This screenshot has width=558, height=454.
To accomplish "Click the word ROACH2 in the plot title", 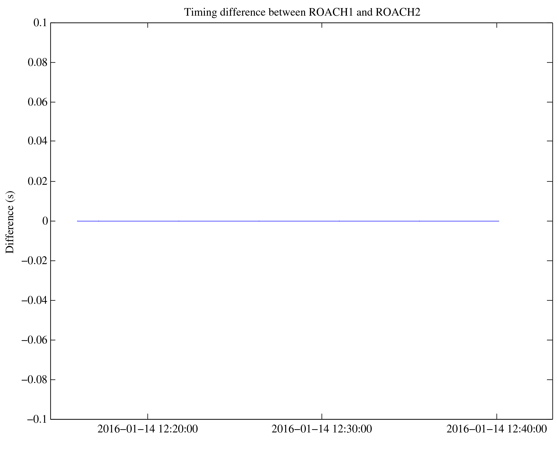I will coord(398,12).
